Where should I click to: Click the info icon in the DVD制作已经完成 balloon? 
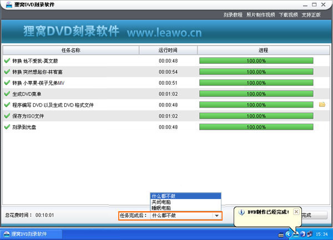point(241,212)
